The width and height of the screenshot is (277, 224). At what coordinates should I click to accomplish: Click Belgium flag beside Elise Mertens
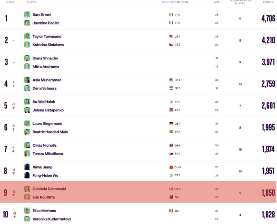(171, 211)
